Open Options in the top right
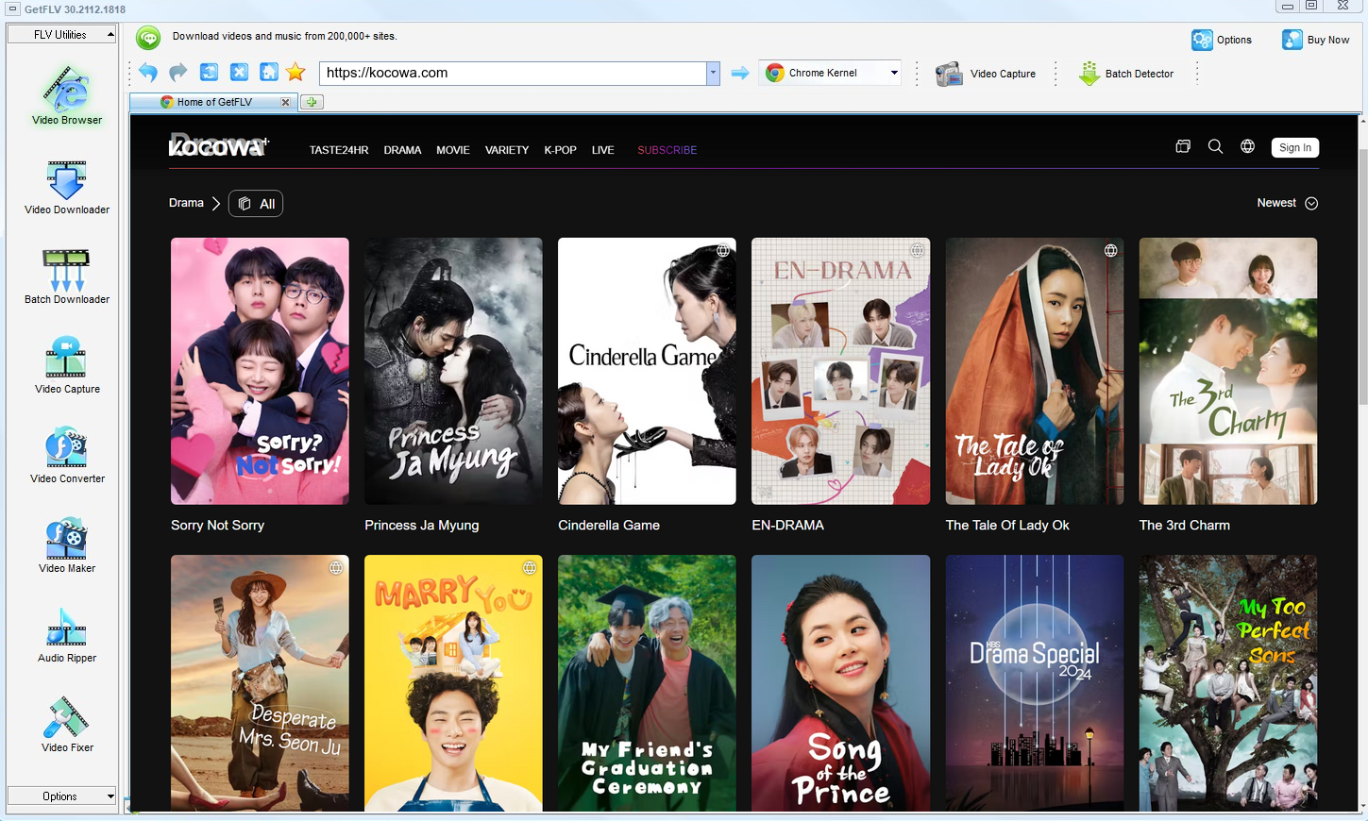Image resolution: width=1368 pixels, height=821 pixels. (1222, 40)
